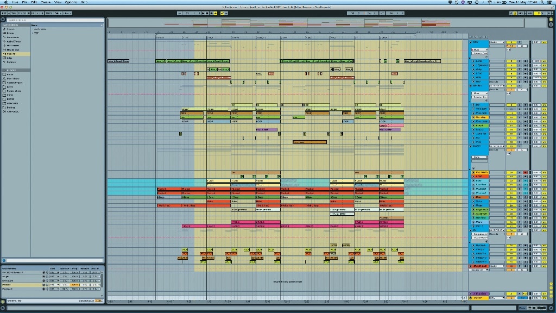Hide the browser using the round arrow button
This screenshot has width=556, height=313.
point(3,20)
